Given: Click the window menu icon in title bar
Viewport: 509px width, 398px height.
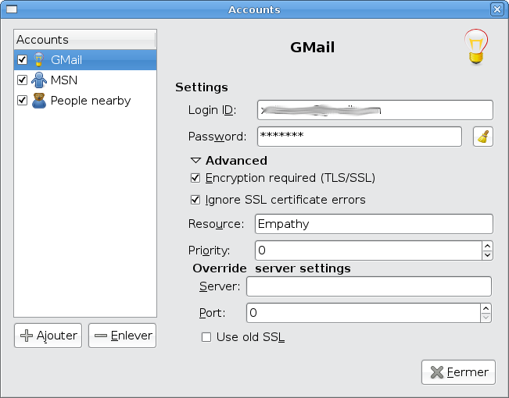Looking at the screenshot, I should pyautogui.click(x=11, y=9).
